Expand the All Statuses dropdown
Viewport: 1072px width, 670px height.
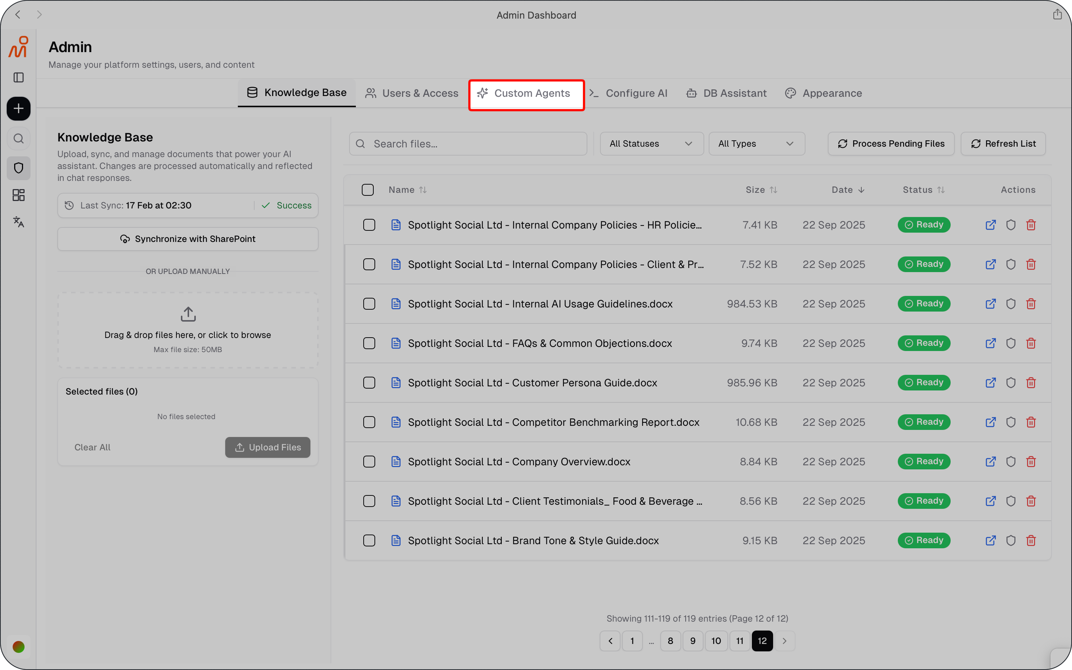(651, 144)
